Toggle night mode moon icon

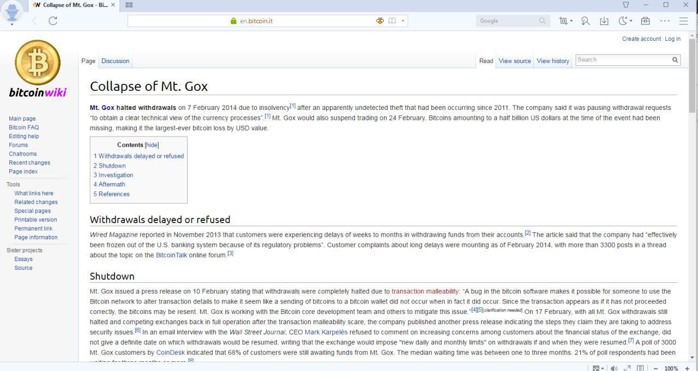point(623,21)
